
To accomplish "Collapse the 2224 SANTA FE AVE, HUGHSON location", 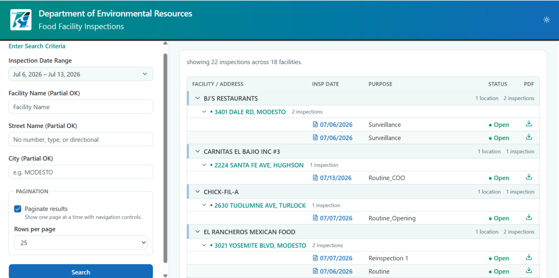I will (x=204, y=165).
